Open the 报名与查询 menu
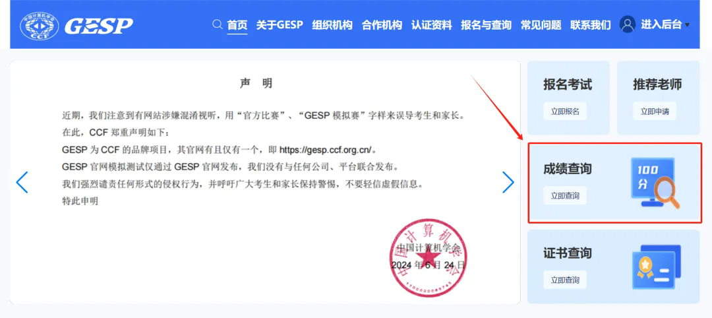This screenshot has width=712, height=318. [x=486, y=24]
